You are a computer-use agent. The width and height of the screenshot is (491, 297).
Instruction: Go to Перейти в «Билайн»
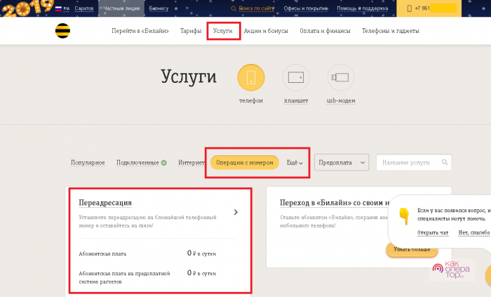coord(140,31)
